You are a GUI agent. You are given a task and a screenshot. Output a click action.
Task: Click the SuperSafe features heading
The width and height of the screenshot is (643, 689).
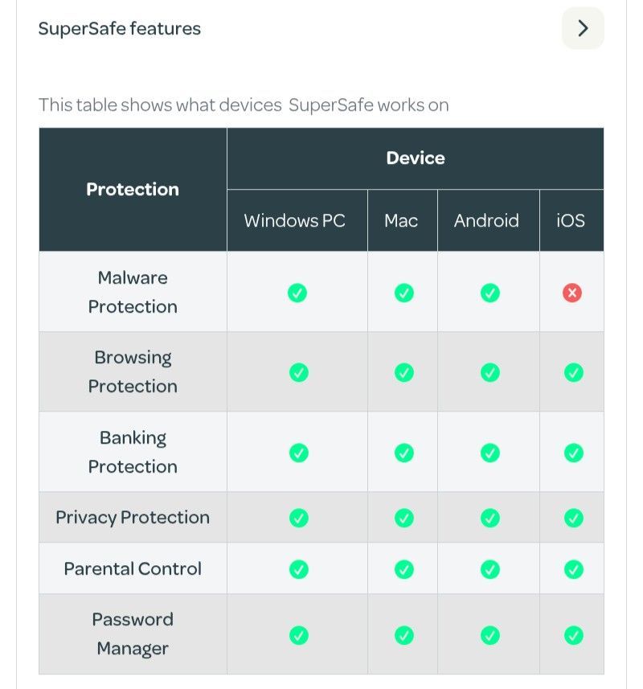pos(120,29)
